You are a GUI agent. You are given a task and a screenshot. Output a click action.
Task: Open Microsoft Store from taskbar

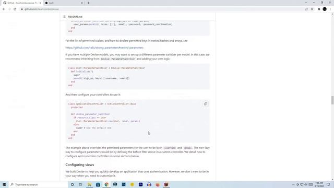pos(98,184)
